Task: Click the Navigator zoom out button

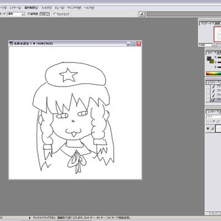Action: (214, 45)
